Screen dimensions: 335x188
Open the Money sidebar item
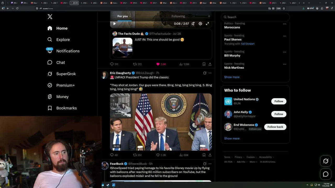pos(58,97)
